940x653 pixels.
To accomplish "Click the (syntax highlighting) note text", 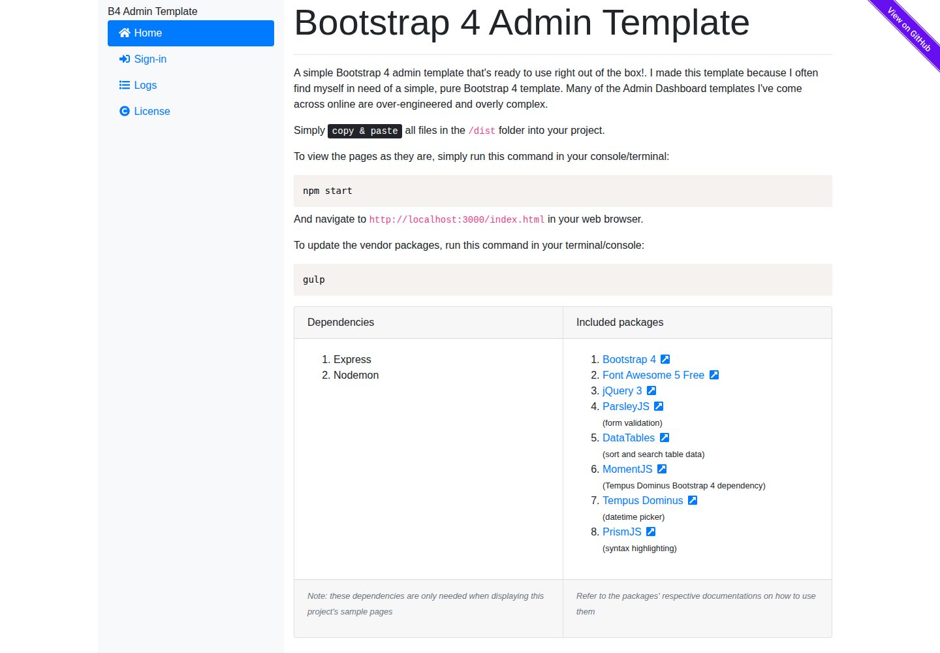I will click(x=640, y=548).
